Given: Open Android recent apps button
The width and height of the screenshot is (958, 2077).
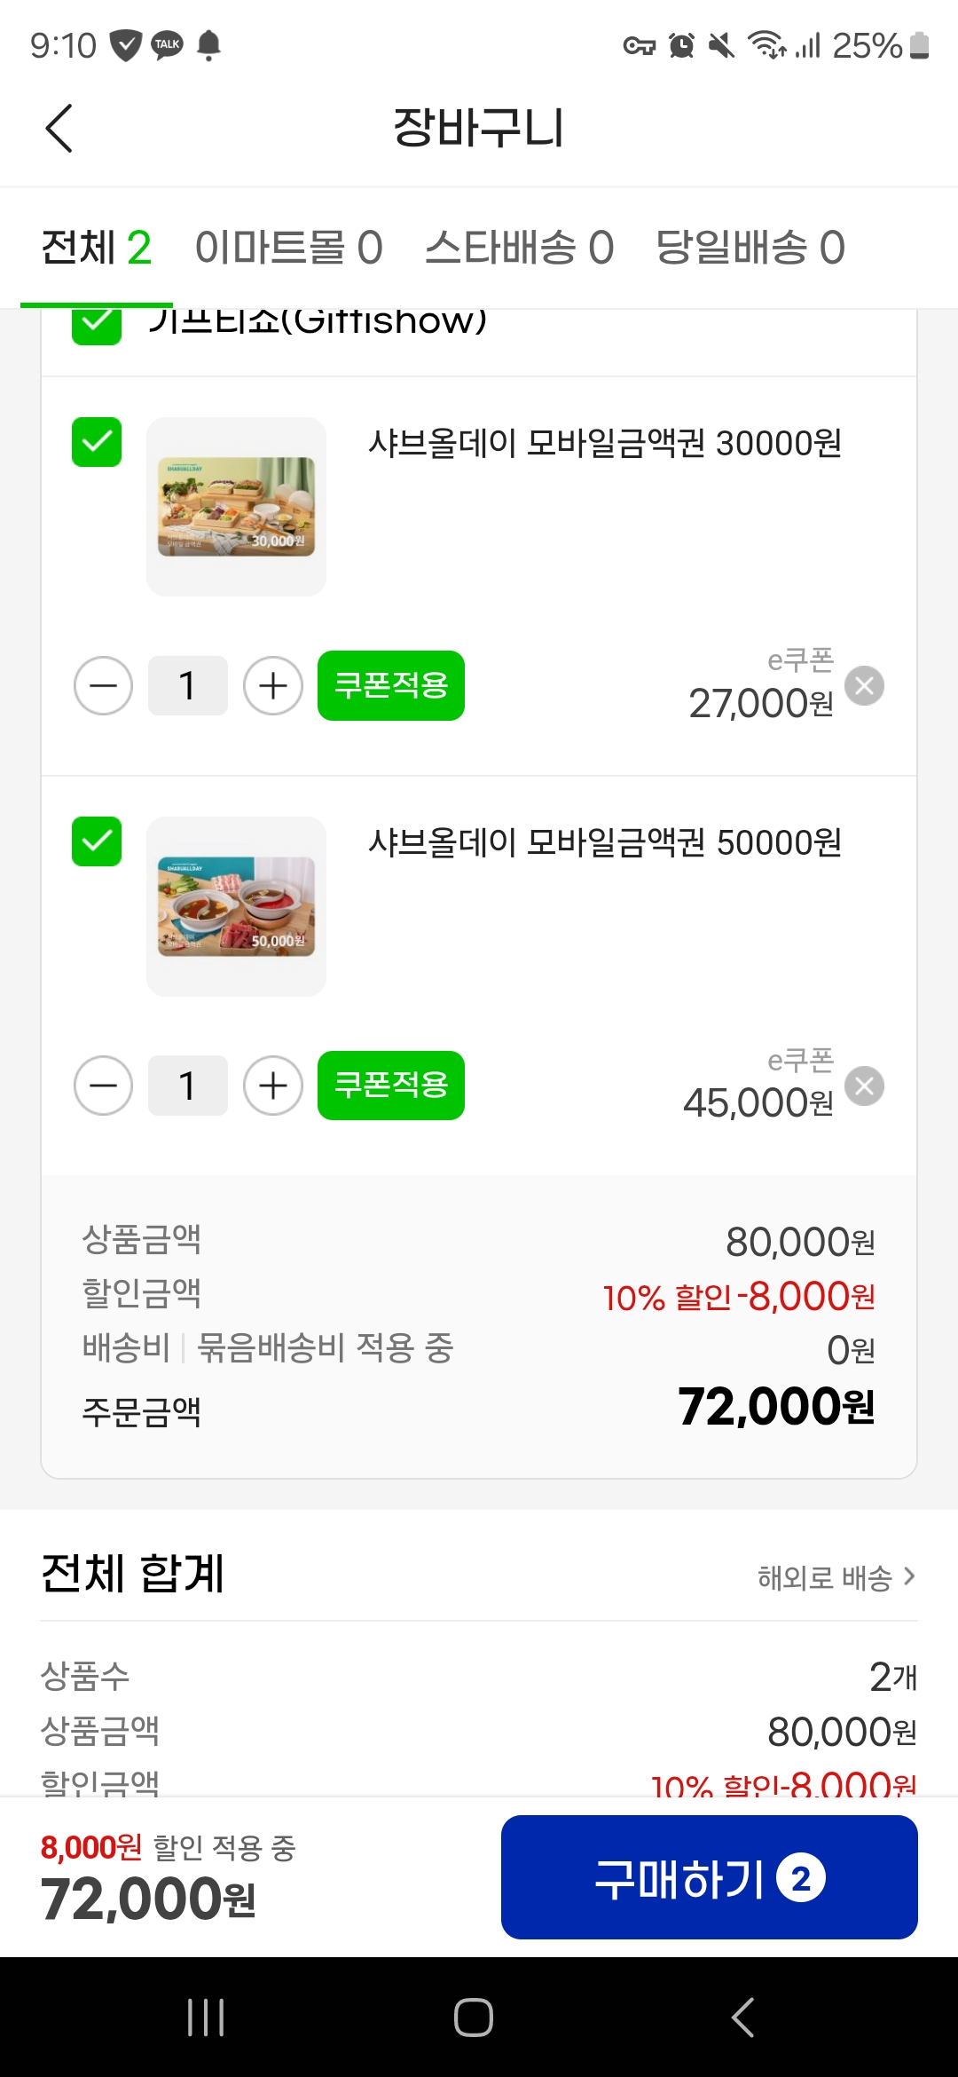Looking at the screenshot, I should pos(206,2018).
